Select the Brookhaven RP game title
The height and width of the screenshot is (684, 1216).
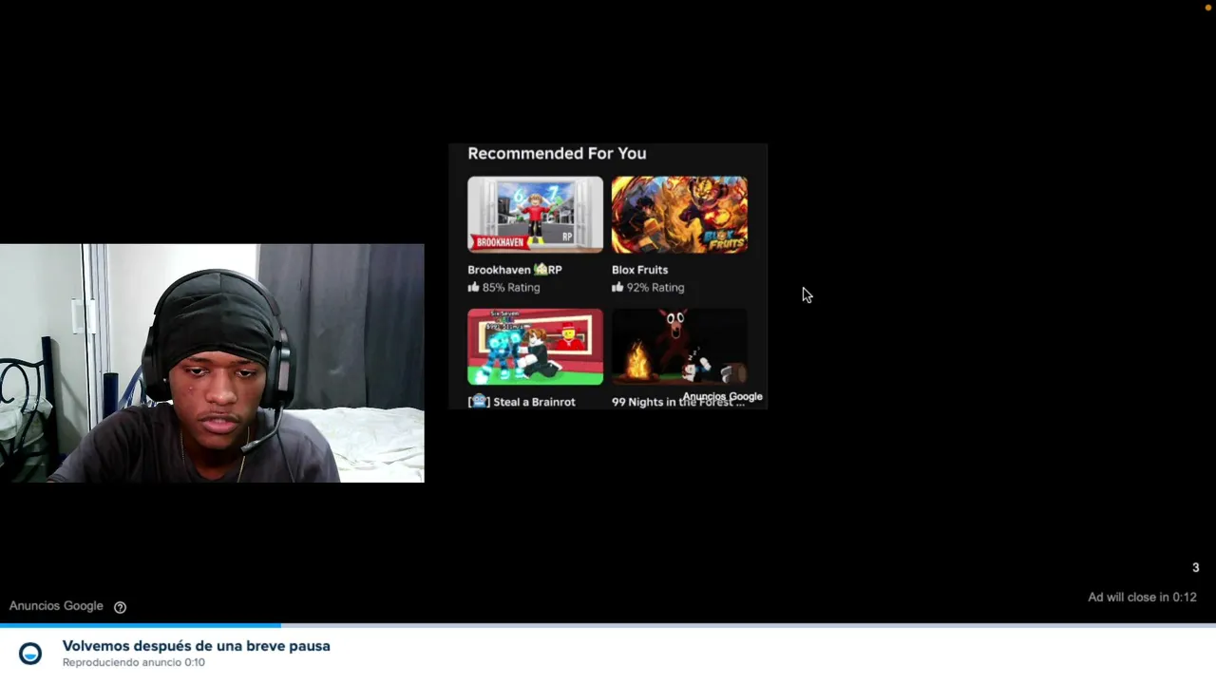[515, 270]
